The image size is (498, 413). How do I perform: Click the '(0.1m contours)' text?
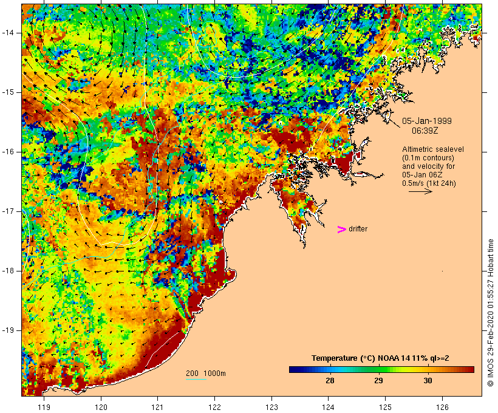pos(428,158)
